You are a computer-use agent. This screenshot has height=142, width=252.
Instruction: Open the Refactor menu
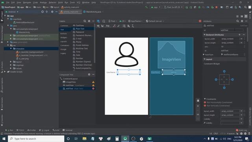[x=52, y=2]
